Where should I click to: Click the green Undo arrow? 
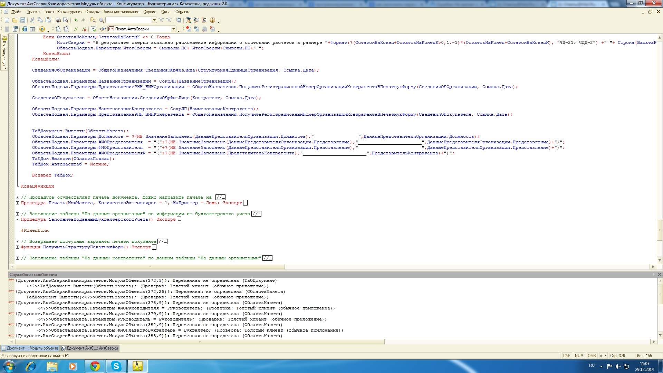click(x=76, y=20)
